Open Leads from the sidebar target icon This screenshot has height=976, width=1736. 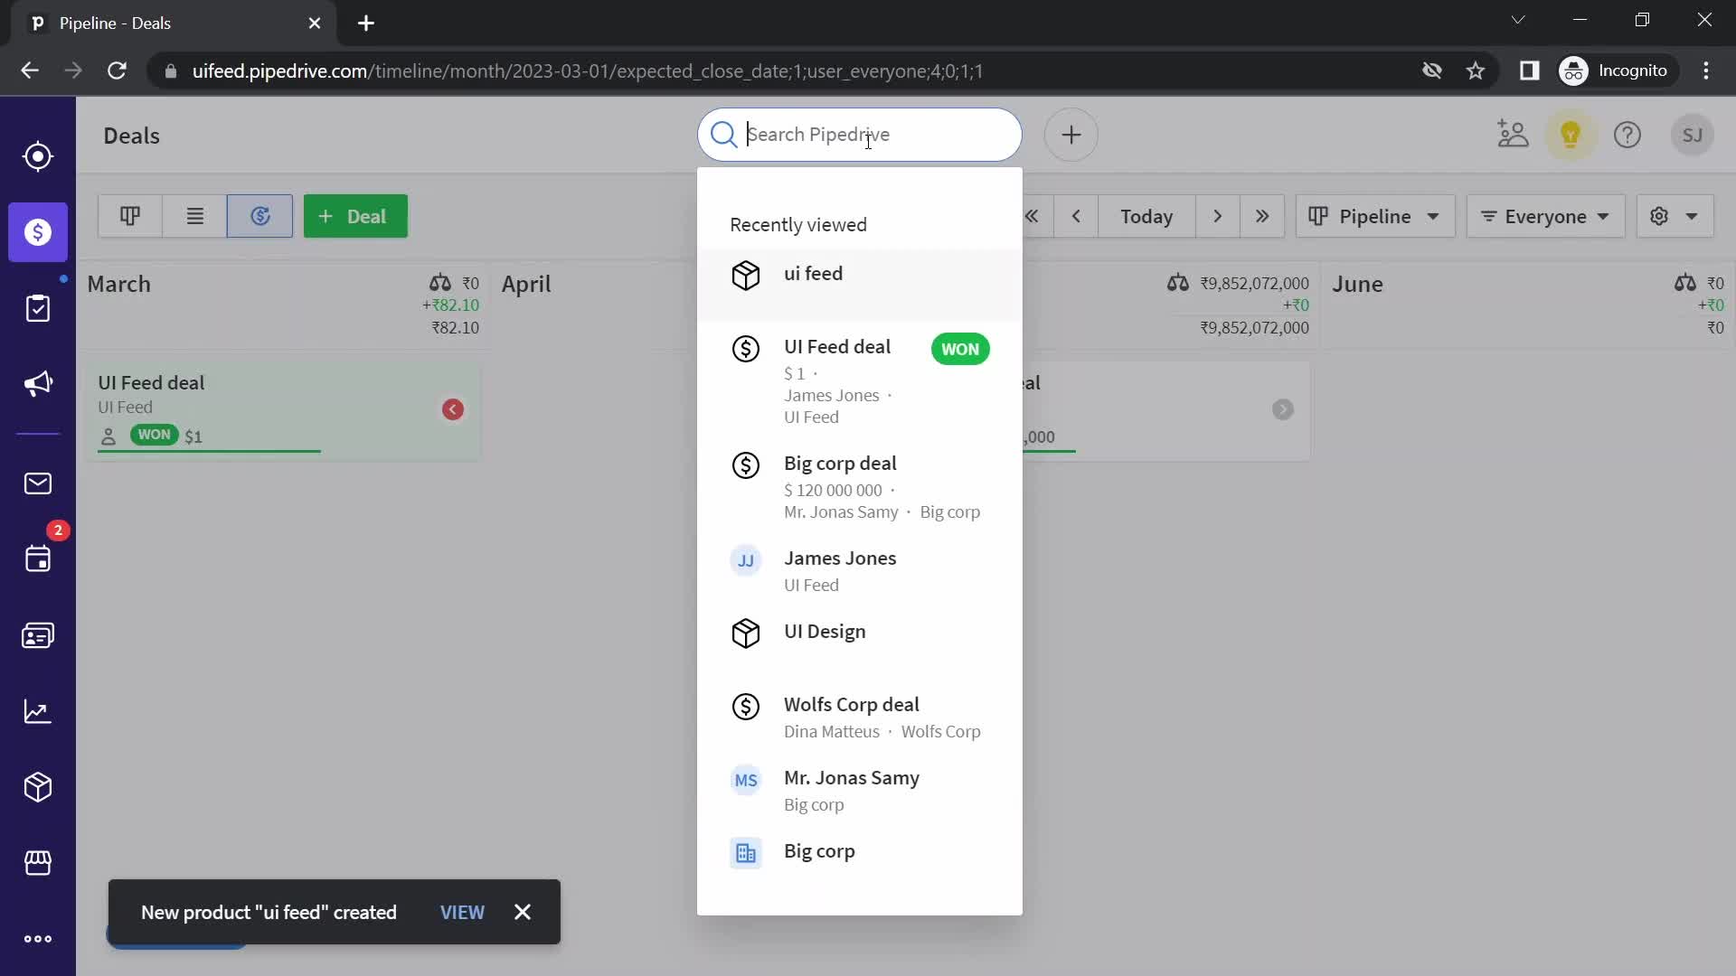[38, 156]
